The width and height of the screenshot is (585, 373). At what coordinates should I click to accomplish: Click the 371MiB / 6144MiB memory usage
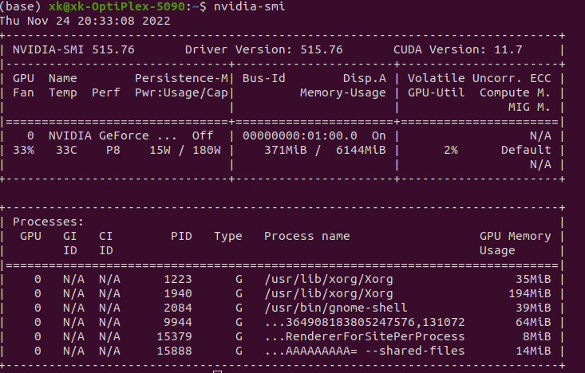(x=325, y=150)
